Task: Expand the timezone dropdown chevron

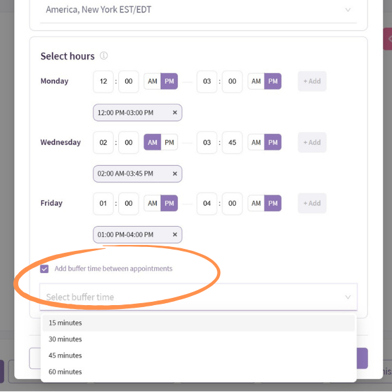Action: pos(348,10)
